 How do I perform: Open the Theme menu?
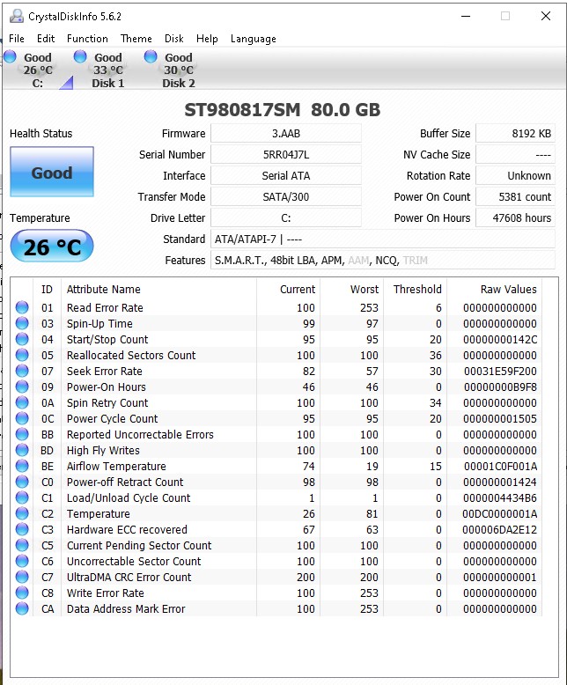136,39
